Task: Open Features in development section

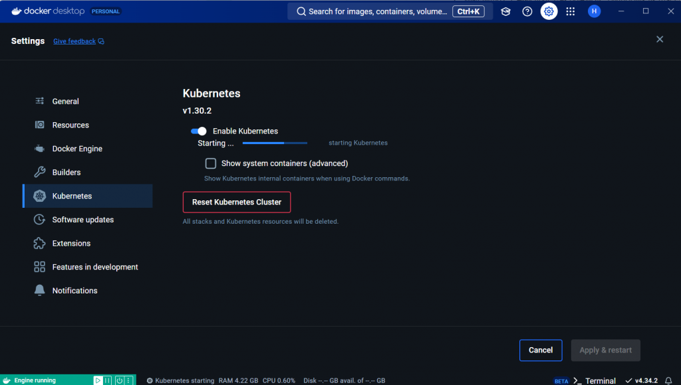Action: pyautogui.click(x=88, y=267)
